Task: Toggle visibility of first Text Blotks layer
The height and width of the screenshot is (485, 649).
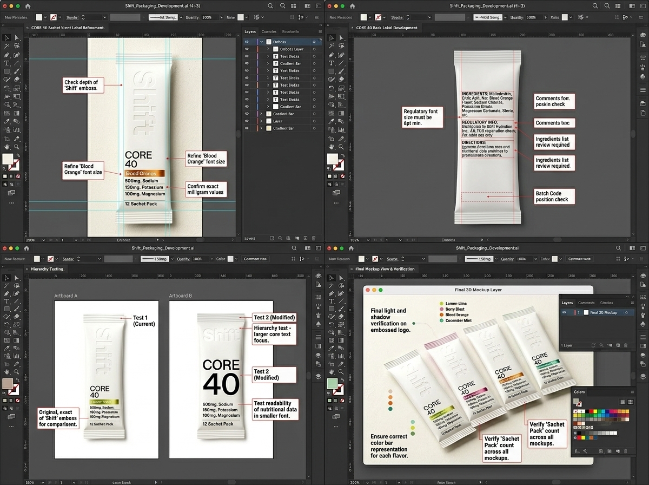Action: (247, 56)
